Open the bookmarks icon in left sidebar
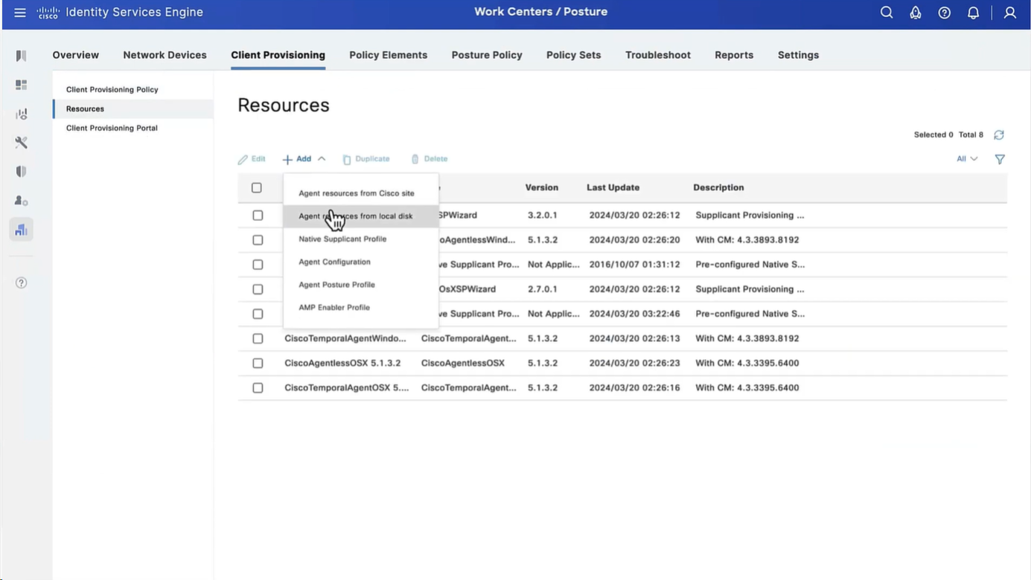1031x580 pixels. point(21,56)
